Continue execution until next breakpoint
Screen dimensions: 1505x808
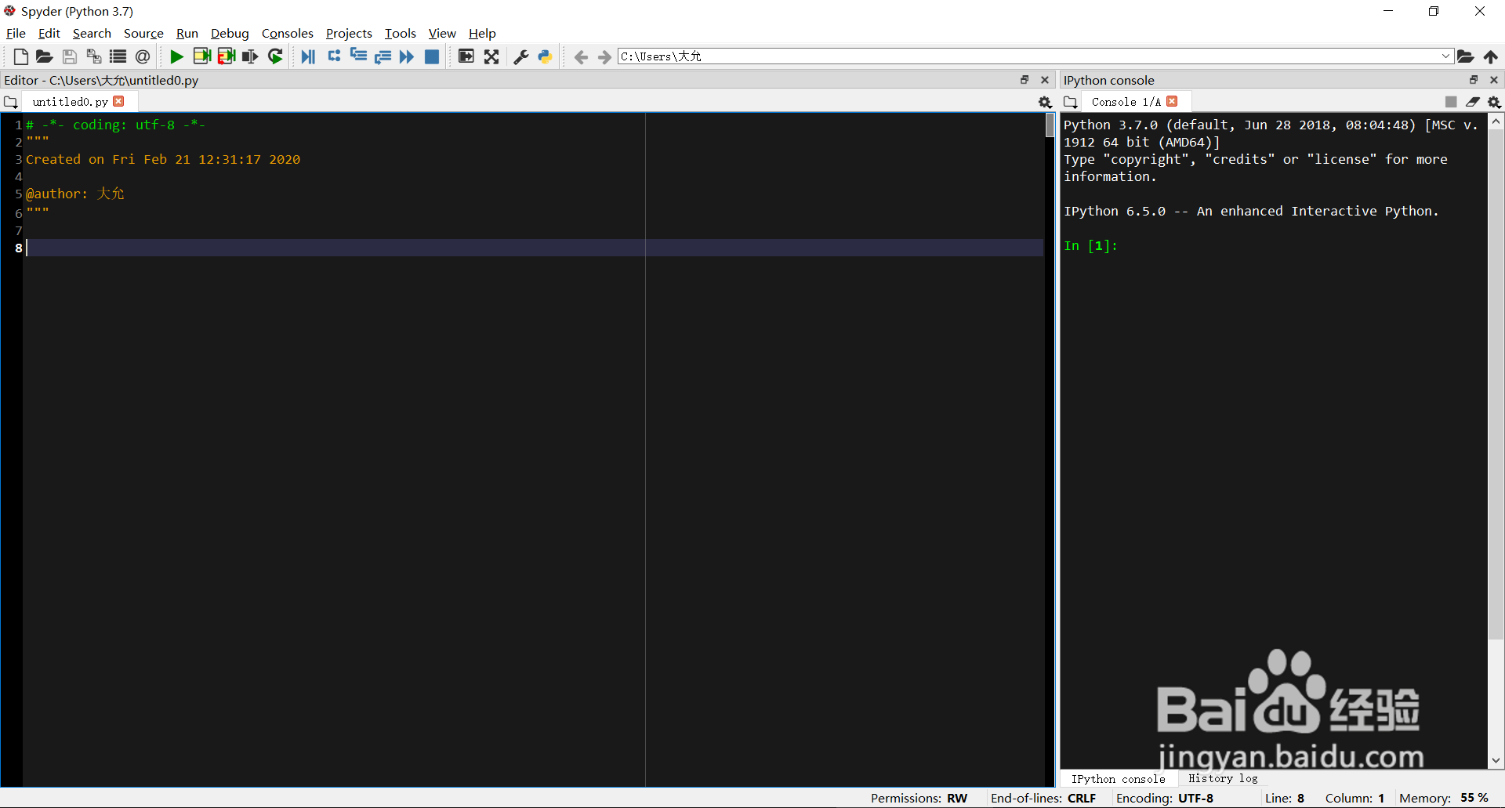point(407,56)
